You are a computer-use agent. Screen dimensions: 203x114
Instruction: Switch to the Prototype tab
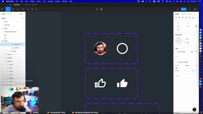(x=183, y=14)
